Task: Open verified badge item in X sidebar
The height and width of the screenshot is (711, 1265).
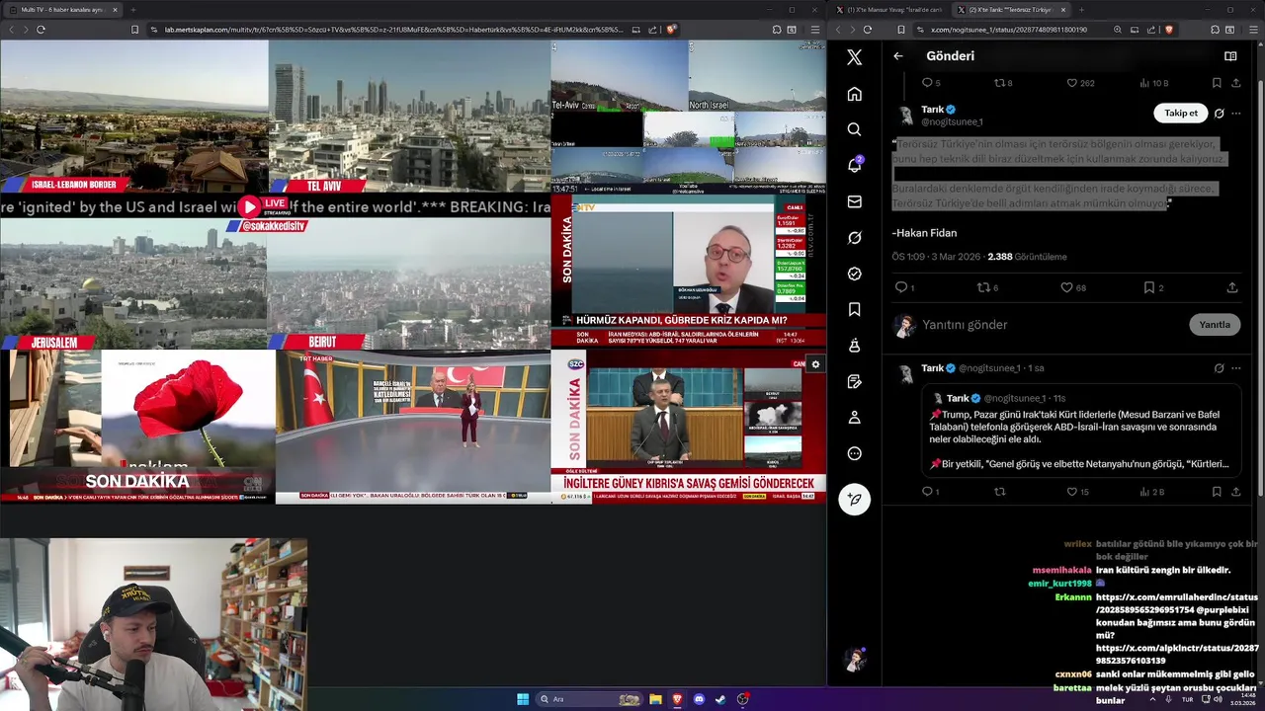Action: (855, 274)
